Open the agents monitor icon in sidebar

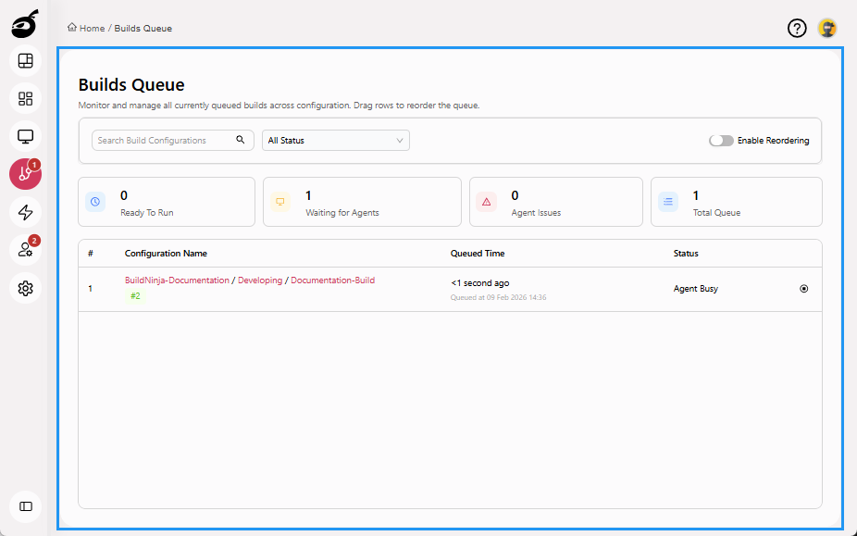click(x=25, y=137)
